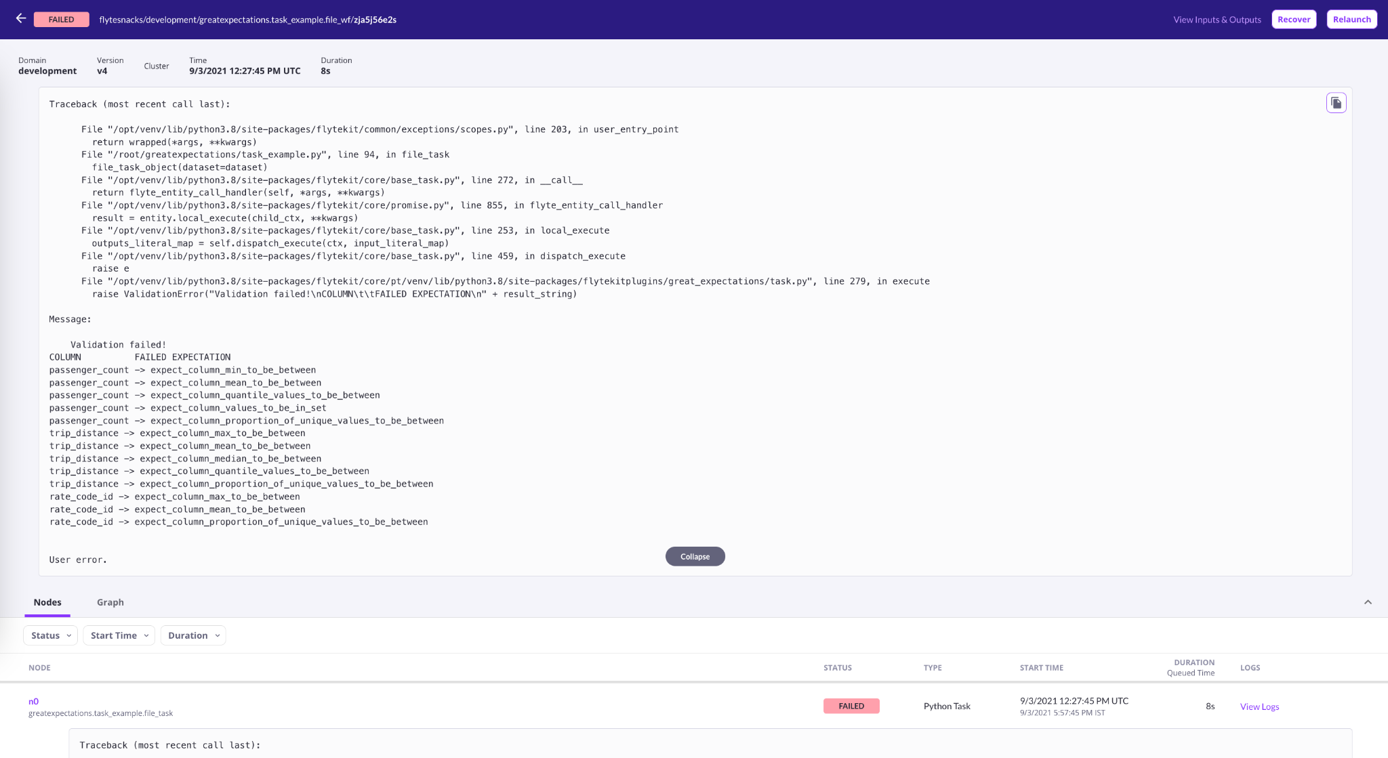Click the FAILED badge in the top bar
Image resolution: width=1388 pixels, height=758 pixels.
[x=61, y=19]
